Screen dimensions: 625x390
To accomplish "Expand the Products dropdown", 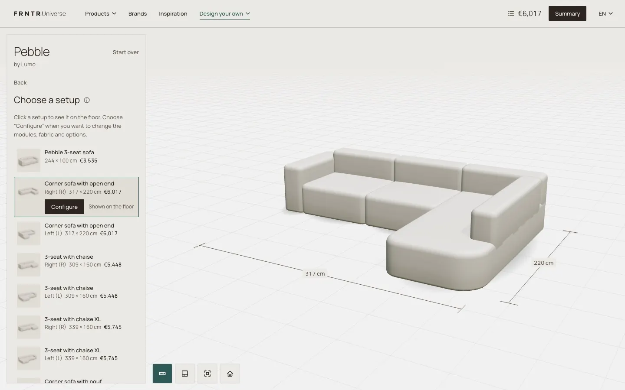I will 101,14.
